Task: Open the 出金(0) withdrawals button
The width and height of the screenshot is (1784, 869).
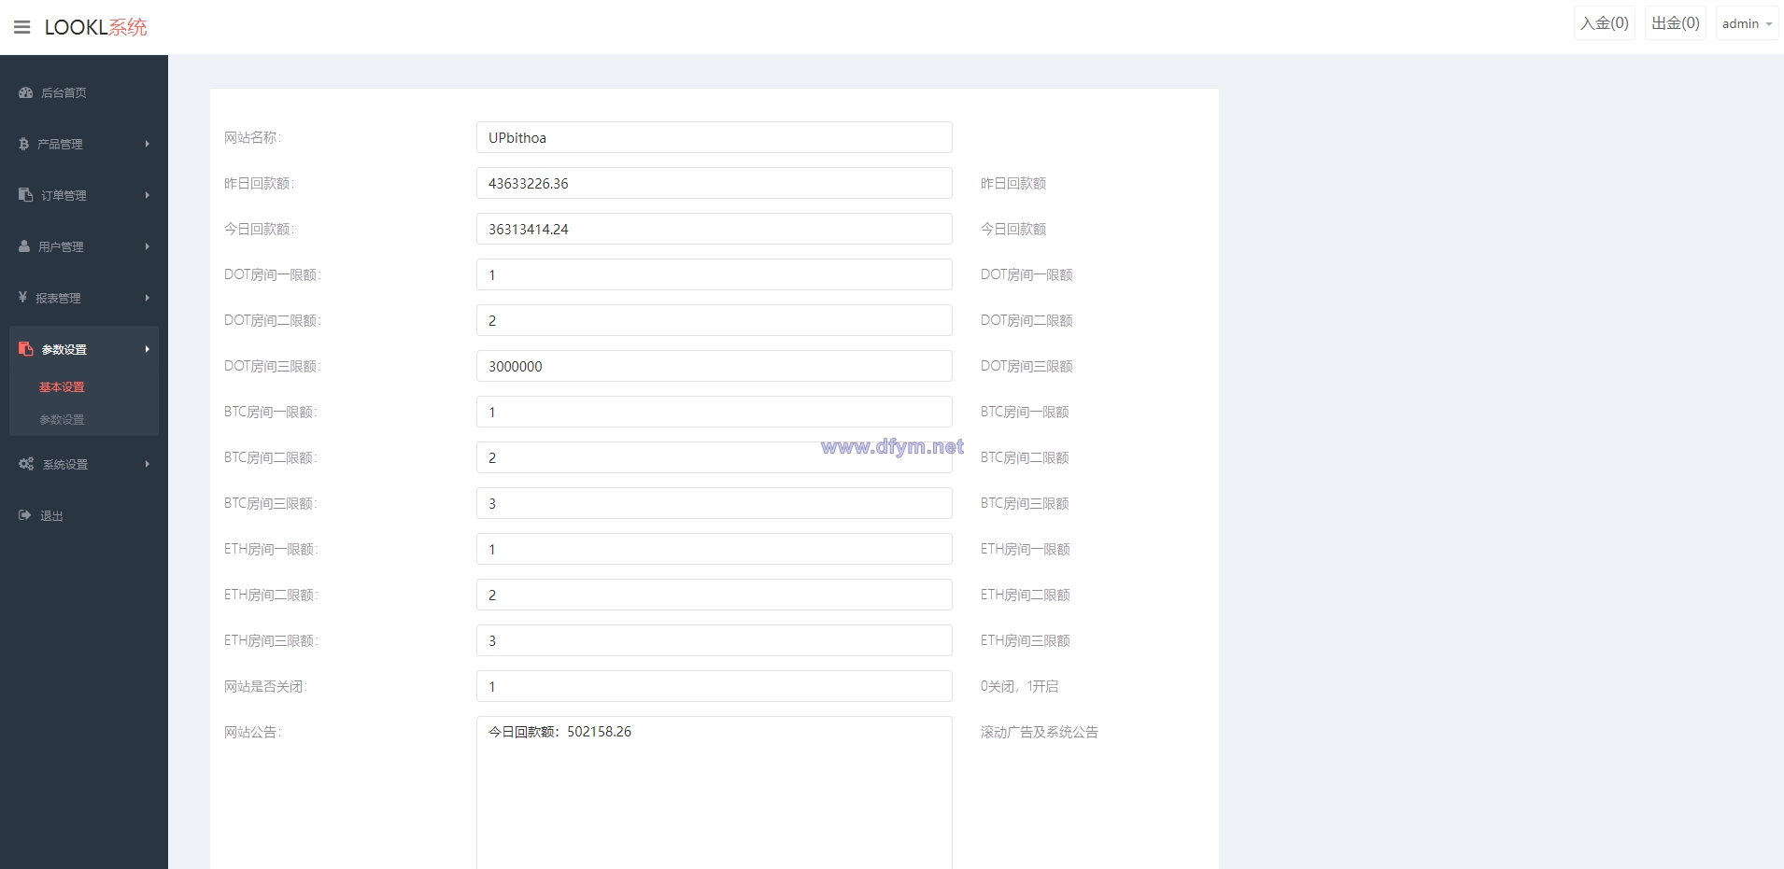Action: coord(1676,23)
